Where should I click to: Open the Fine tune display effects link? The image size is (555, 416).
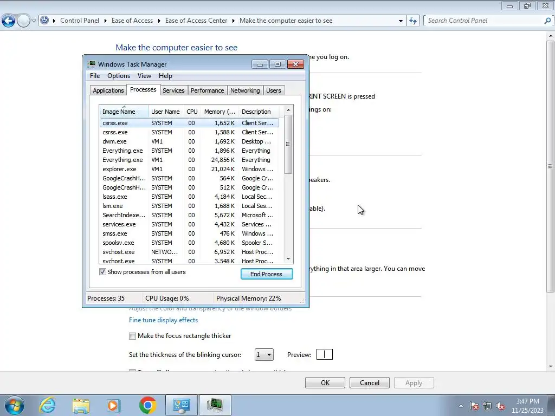(x=163, y=320)
